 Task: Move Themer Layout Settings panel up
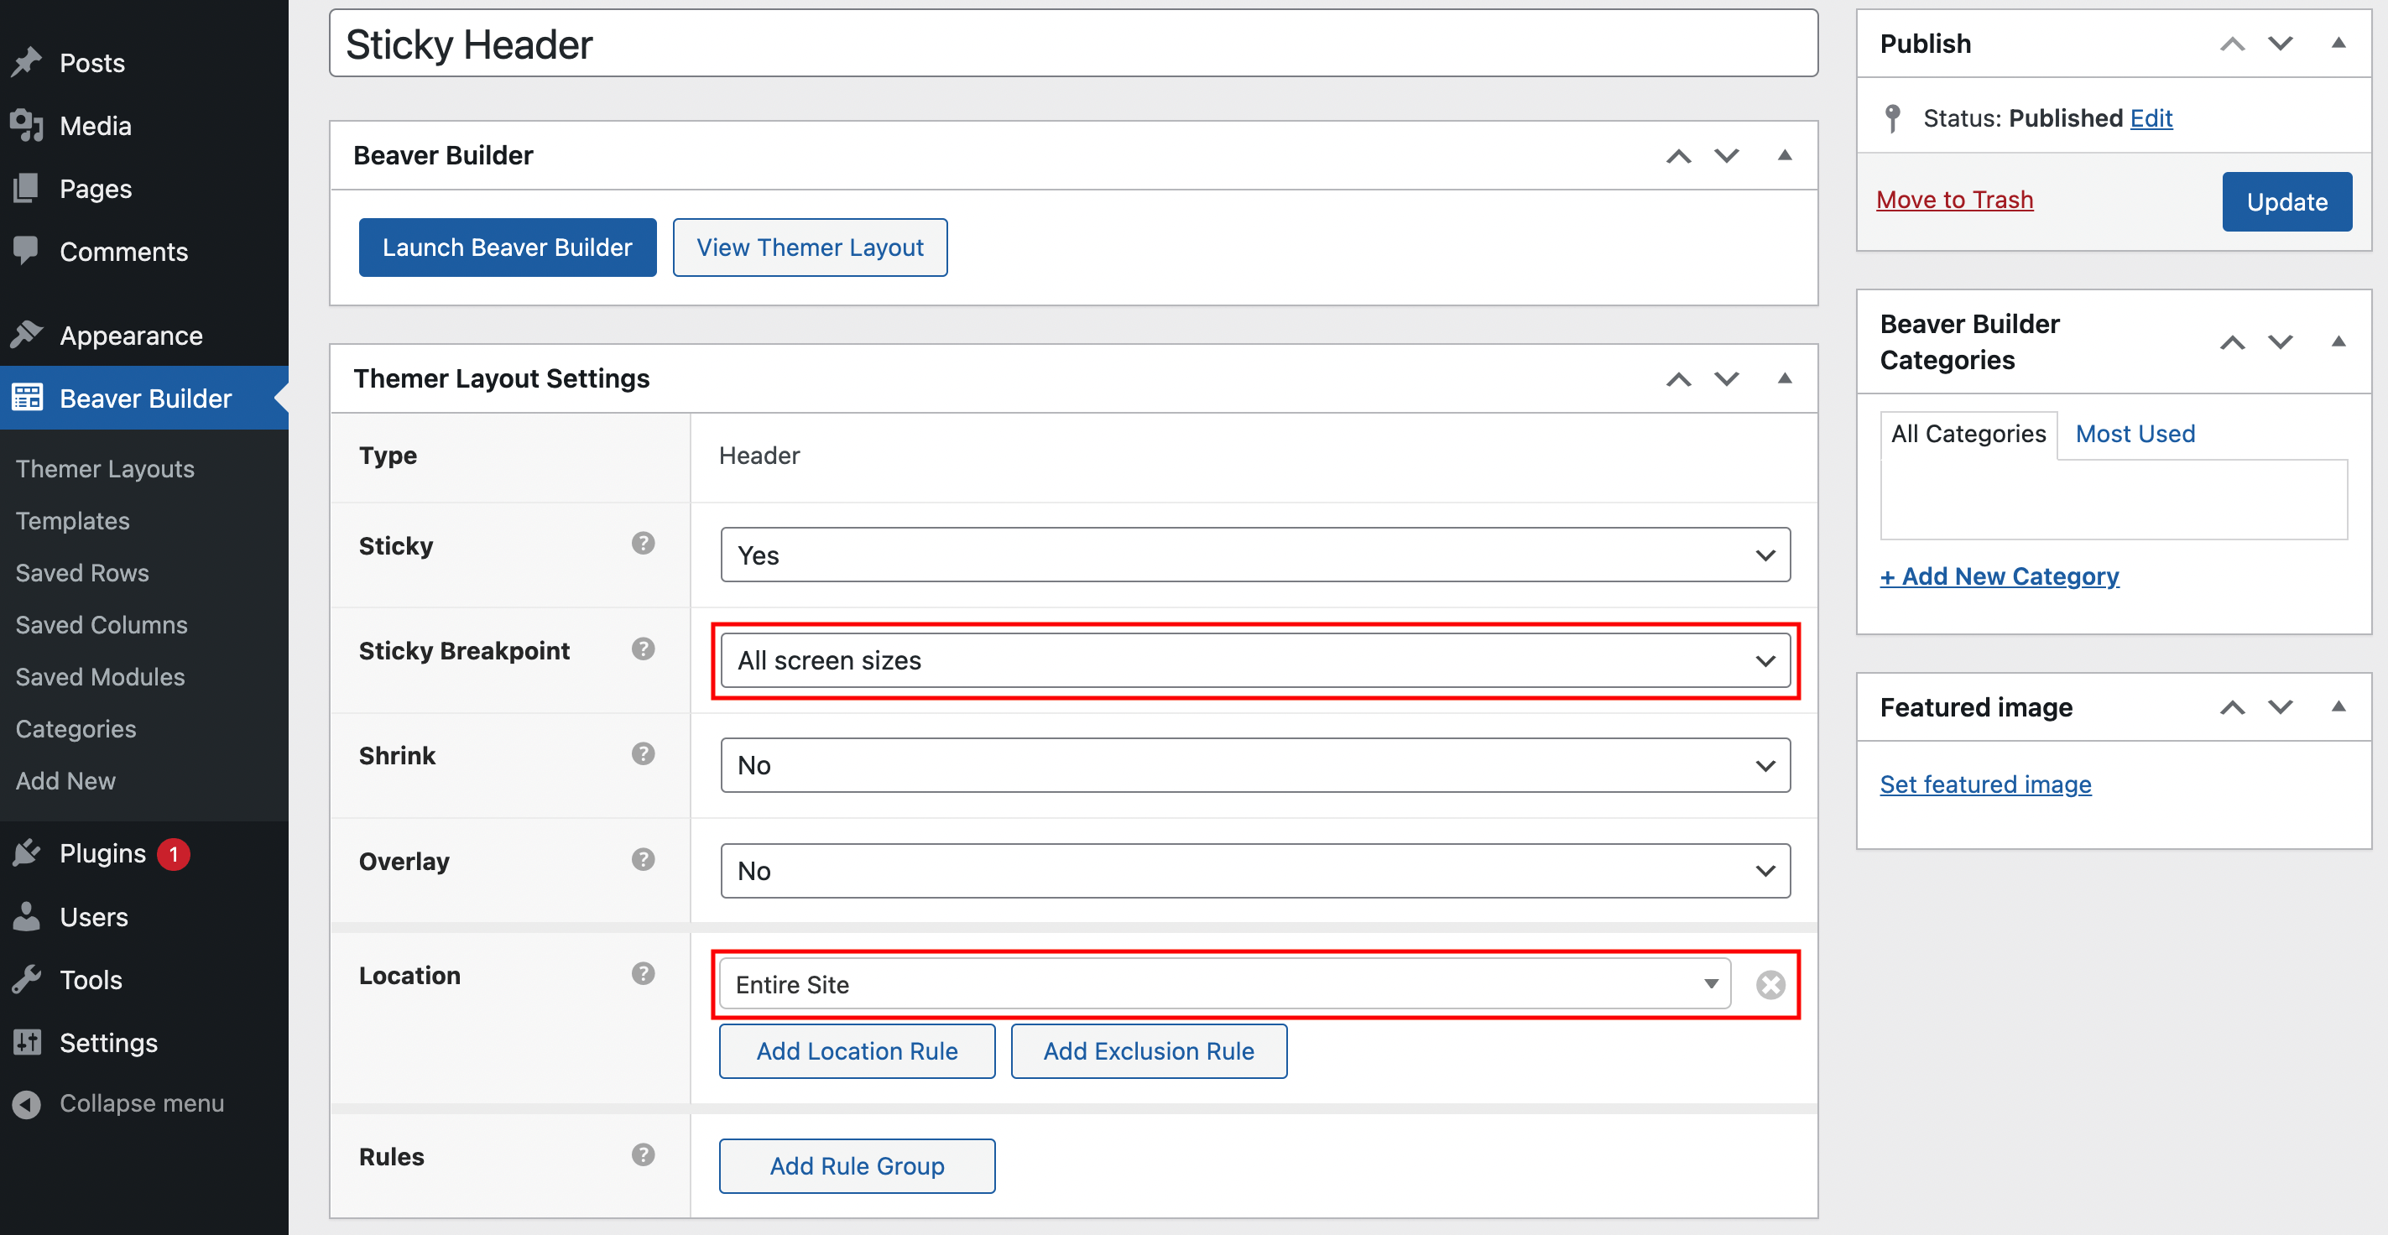tap(1678, 379)
